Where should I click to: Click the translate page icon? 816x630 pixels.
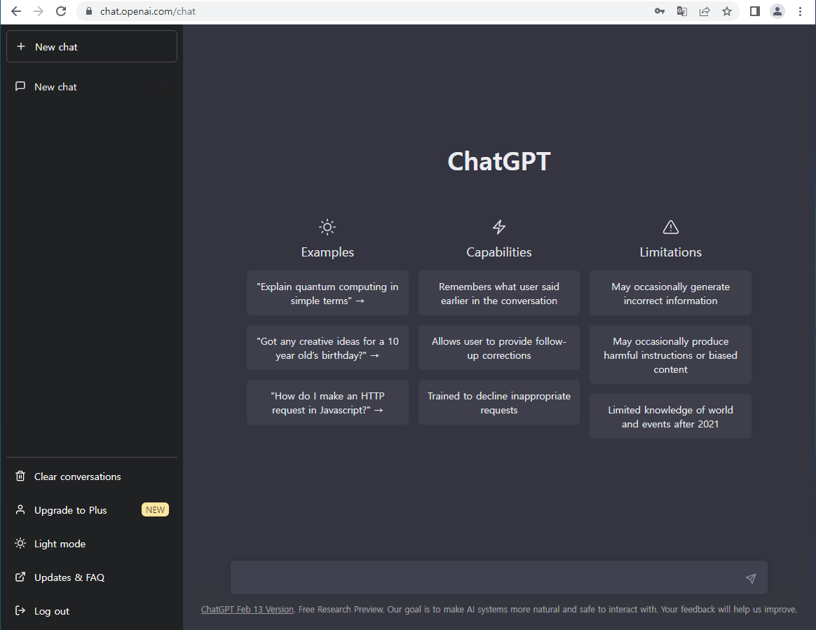pyautogui.click(x=681, y=11)
